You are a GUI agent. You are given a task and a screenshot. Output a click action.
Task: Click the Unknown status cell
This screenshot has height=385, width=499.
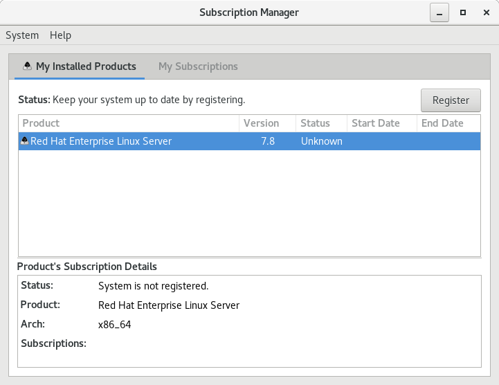point(321,141)
